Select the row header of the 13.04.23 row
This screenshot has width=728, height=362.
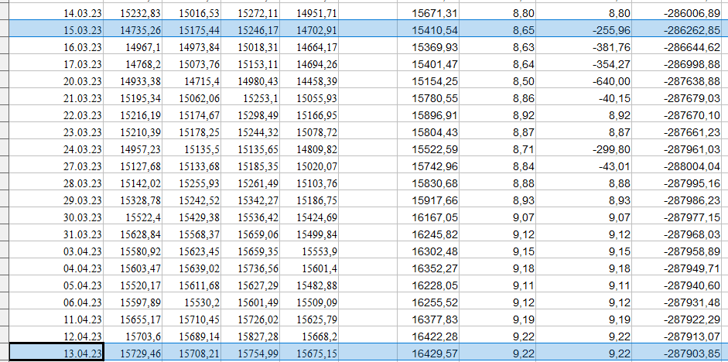pos(3,353)
